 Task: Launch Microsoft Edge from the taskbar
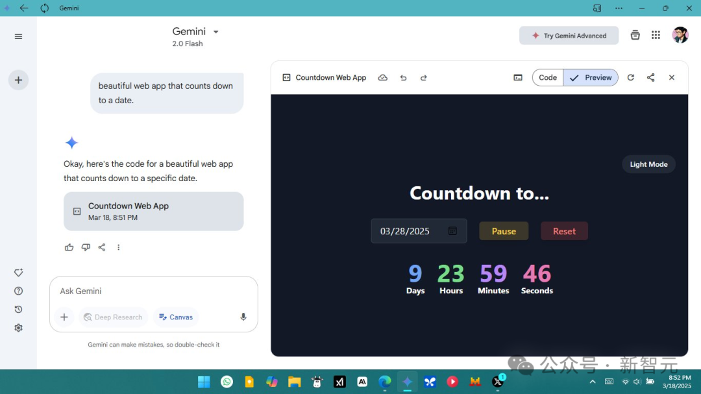pos(384,382)
